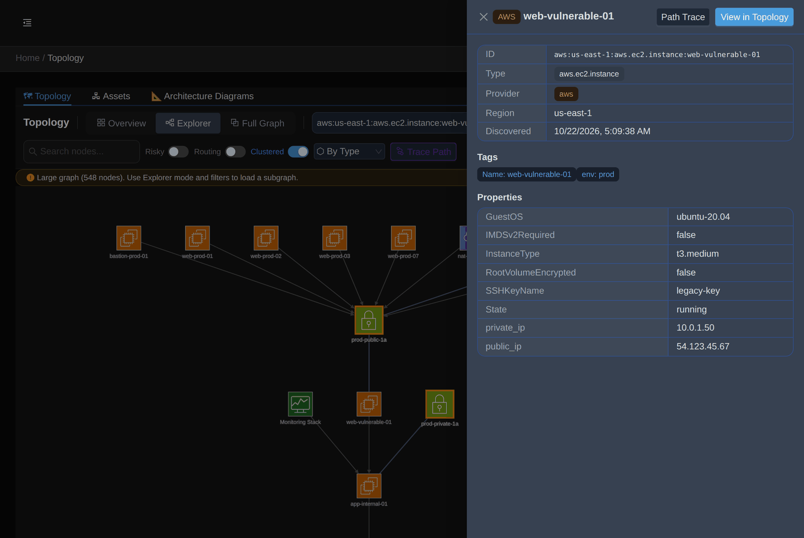Click the private_ip value 10.0.1.50

tap(695, 328)
